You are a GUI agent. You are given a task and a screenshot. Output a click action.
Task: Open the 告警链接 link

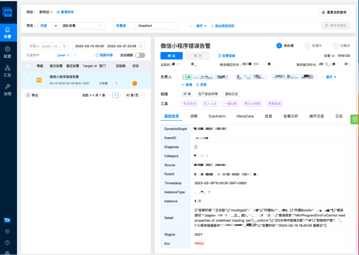[x=226, y=56]
